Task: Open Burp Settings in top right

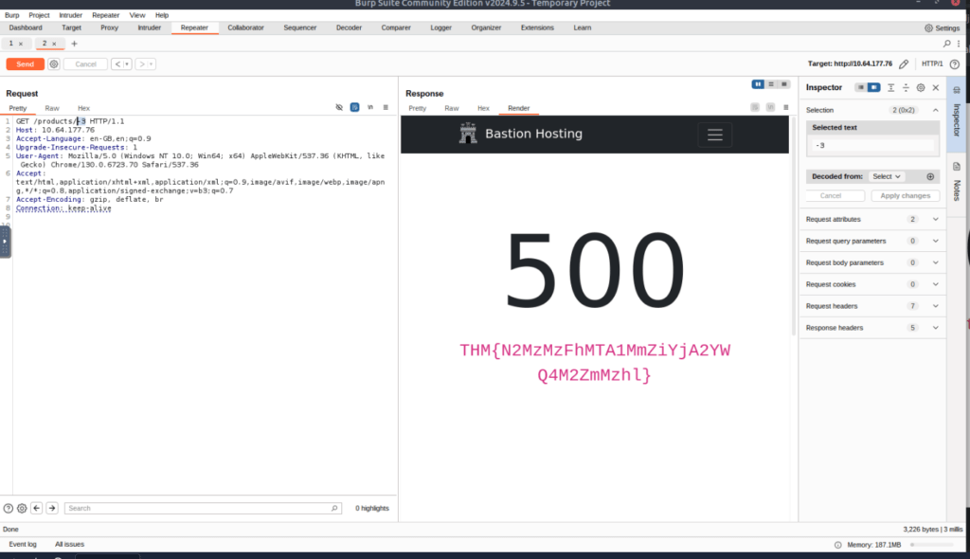Action: [x=942, y=27]
